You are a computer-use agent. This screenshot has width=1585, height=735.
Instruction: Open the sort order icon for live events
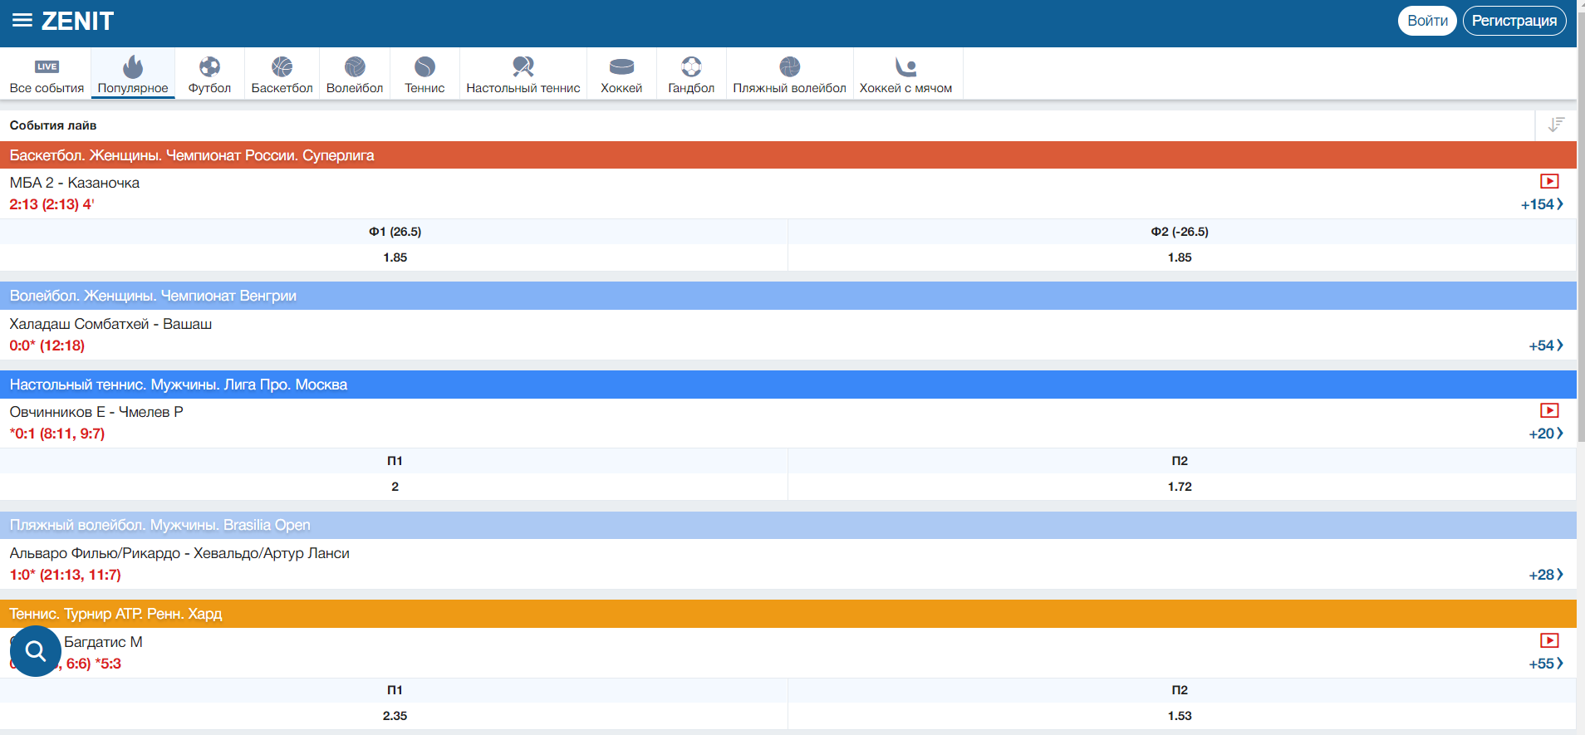point(1555,125)
